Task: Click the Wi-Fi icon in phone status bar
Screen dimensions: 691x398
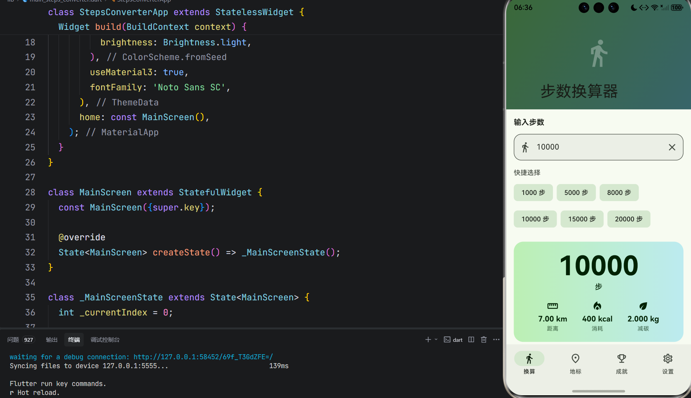Action: 655,7
